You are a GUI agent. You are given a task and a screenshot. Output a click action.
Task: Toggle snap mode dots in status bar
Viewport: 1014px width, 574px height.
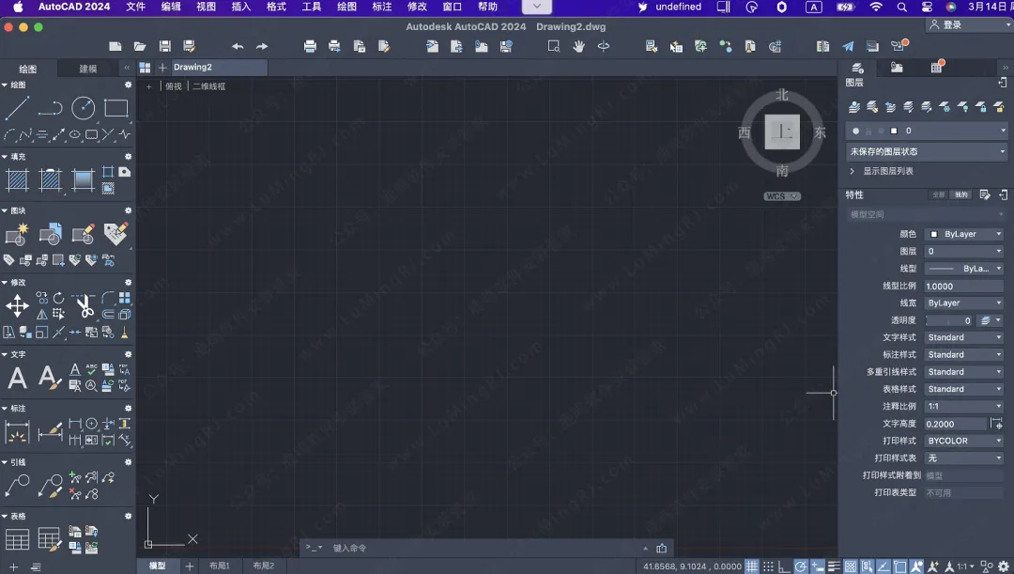click(x=767, y=566)
